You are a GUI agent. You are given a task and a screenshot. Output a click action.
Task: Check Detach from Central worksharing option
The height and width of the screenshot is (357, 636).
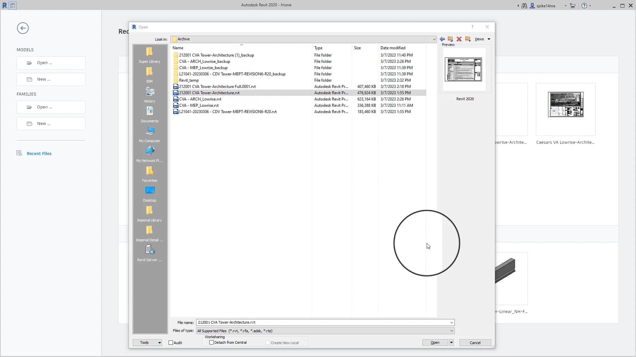(x=211, y=342)
